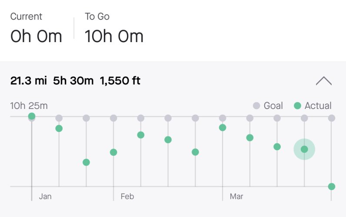346x217 pixels.
Task: Click the Goal legend gray dot
Action: 256,105
